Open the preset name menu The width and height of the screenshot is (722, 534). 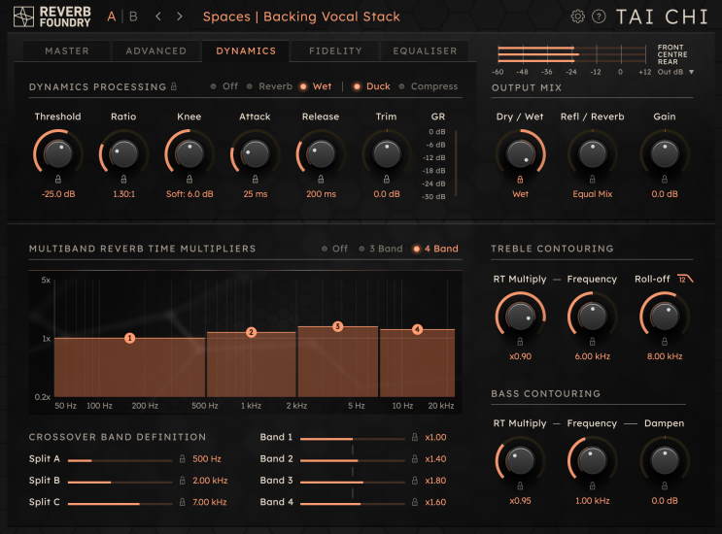pyautogui.click(x=301, y=17)
